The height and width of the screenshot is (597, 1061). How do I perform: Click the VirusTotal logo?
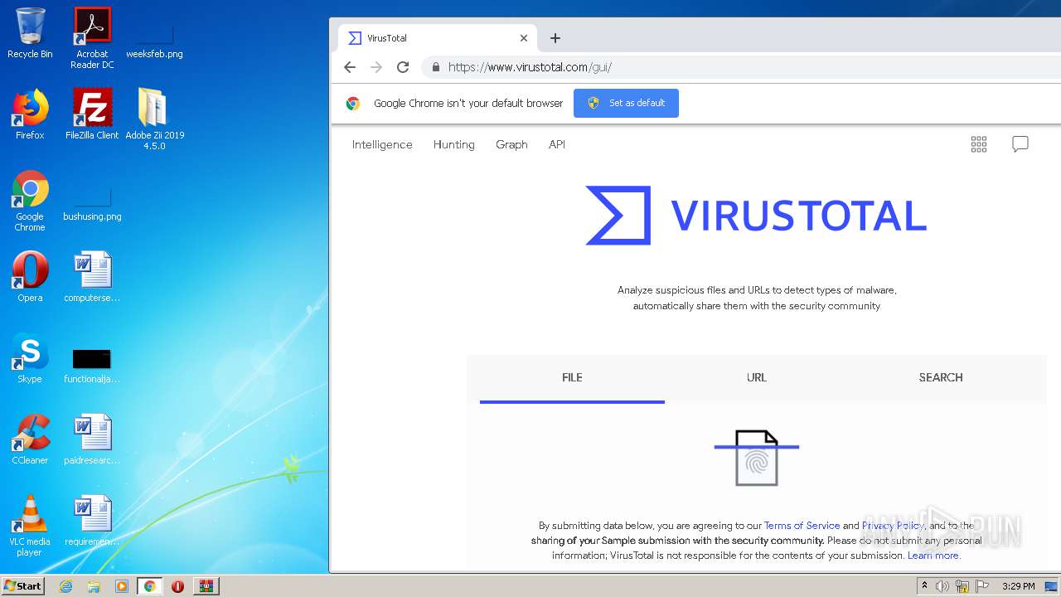(756, 216)
